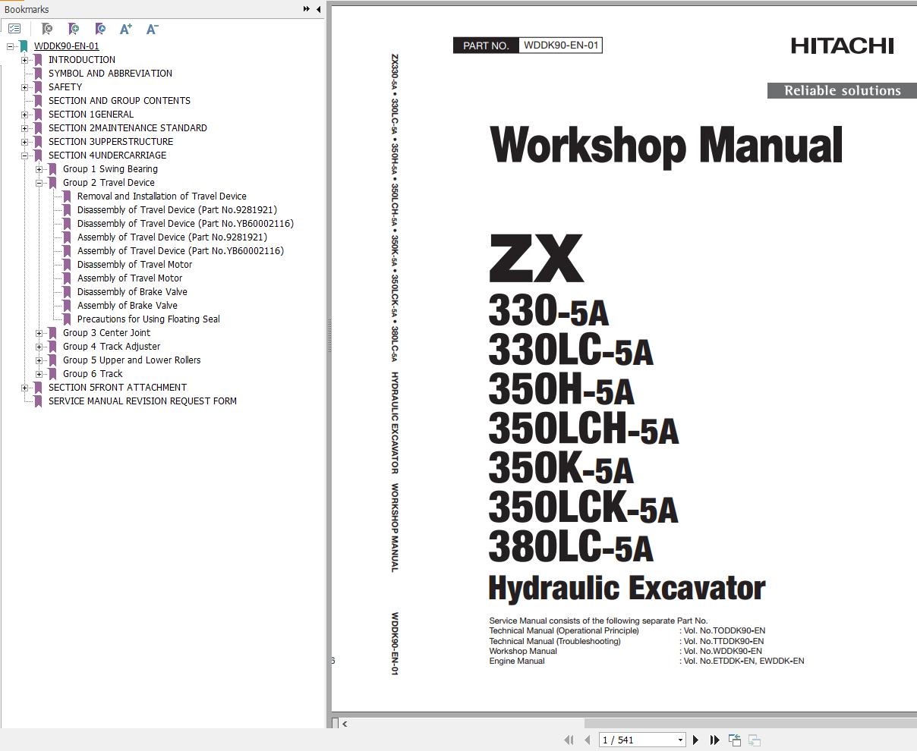Open the page number dropdown 1 / 541
917x751 pixels.
point(680,740)
